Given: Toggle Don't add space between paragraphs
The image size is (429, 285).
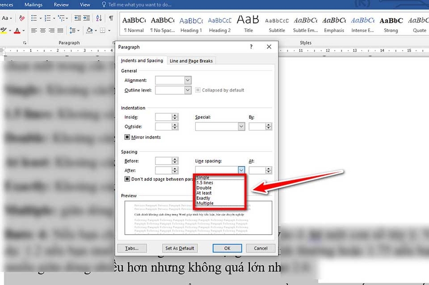Looking at the screenshot, I should coord(127,179).
